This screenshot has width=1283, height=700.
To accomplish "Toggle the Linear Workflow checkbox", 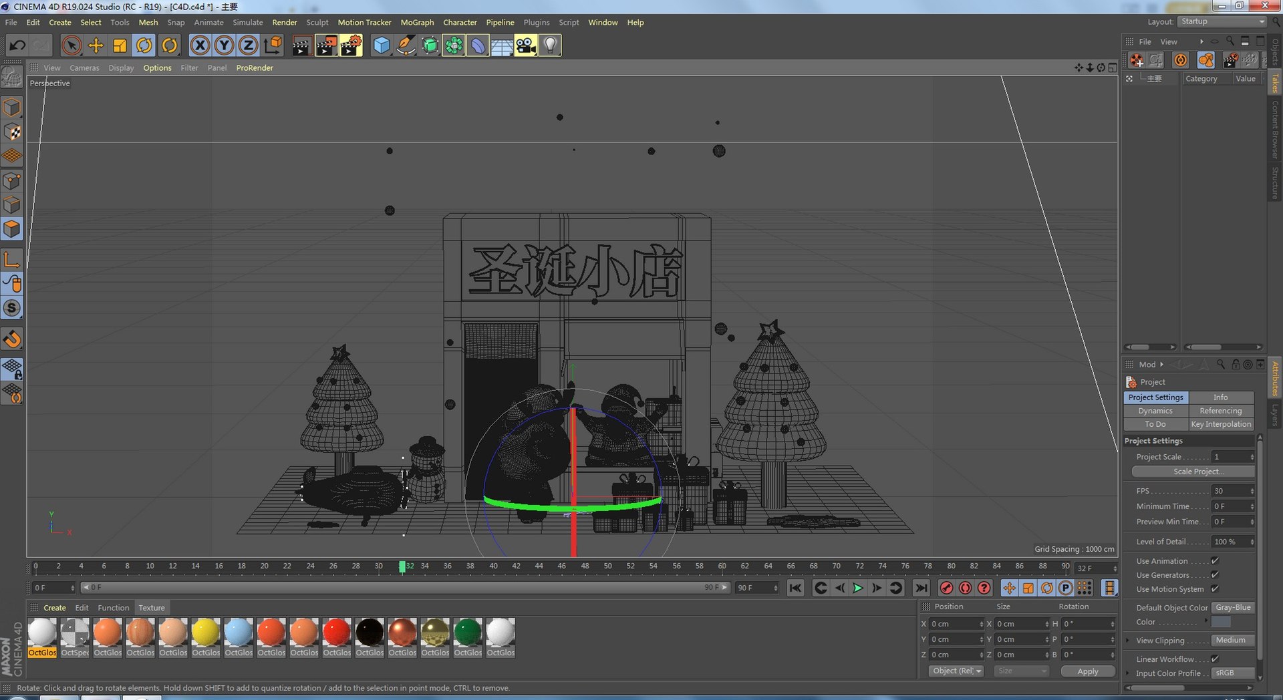I will pyautogui.click(x=1215, y=659).
